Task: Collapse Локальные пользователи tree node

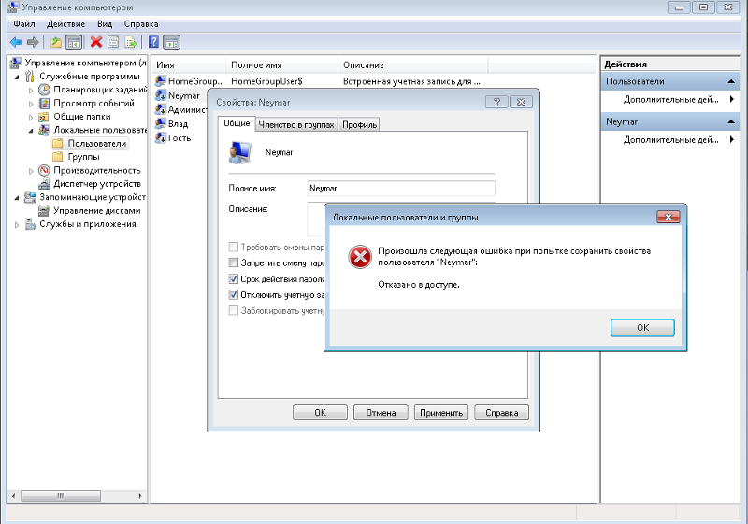Action: (x=31, y=131)
